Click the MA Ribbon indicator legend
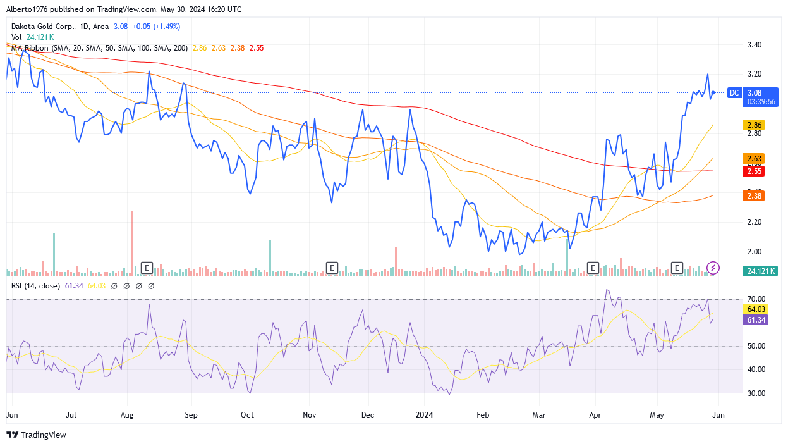Image resolution: width=788 pixels, height=446 pixels. 100,47
